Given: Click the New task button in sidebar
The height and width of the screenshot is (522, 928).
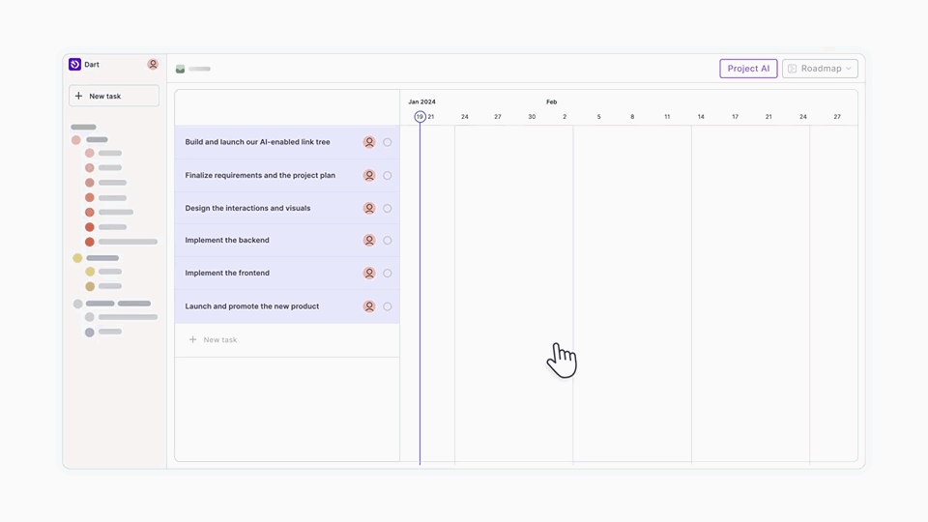Looking at the screenshot, I should click(114, 96).
